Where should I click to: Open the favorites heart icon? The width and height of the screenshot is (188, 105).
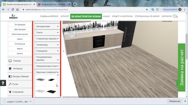click(174, 16)
